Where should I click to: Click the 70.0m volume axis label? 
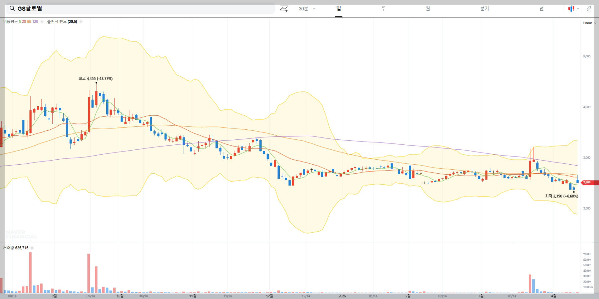[587, 254]
